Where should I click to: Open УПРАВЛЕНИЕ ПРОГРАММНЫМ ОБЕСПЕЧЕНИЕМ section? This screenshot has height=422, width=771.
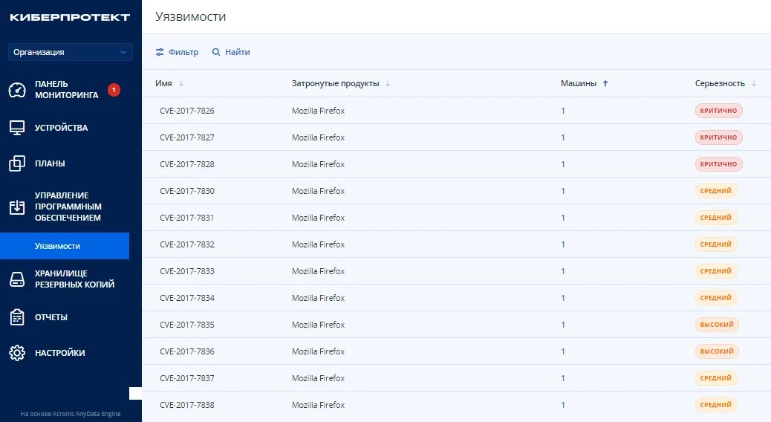[68, 207]
